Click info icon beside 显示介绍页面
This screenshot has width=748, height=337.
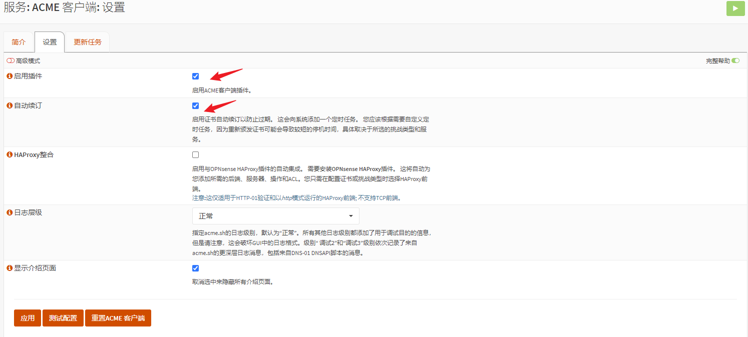(x=9, y=268)
